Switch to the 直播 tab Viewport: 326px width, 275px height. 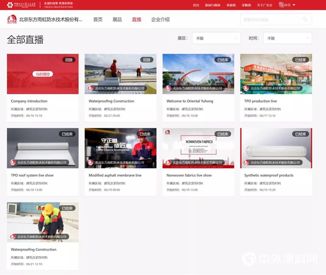[137, 19]
